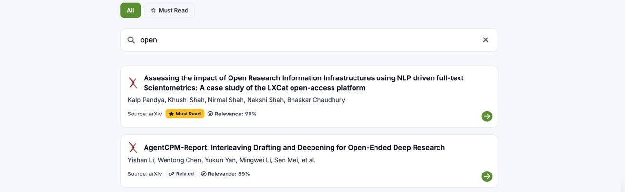Screen dimensions: 625x192
Task: Click the relevance gauge icon at 98%
Action: click(x=210, y=114)
